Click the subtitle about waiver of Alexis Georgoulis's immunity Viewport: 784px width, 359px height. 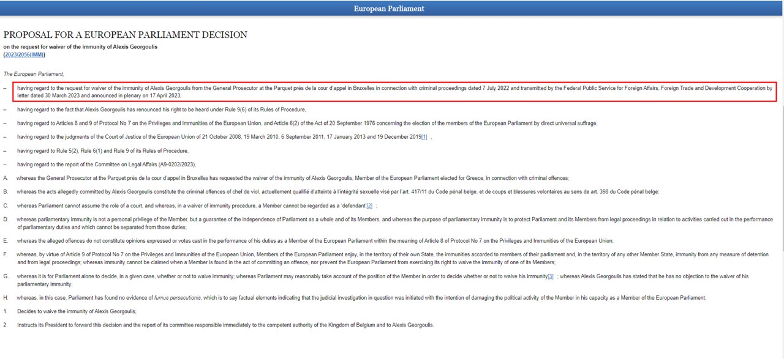pyautogui.click(x=80, y=47)
